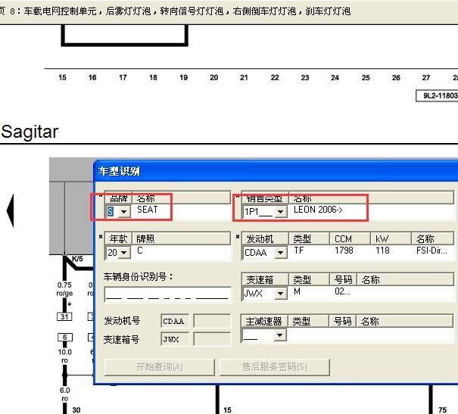Screen dimensions: 458x414
Task: Open the empty 主减速器 final drive dropdown
Action: click(280, 335)
